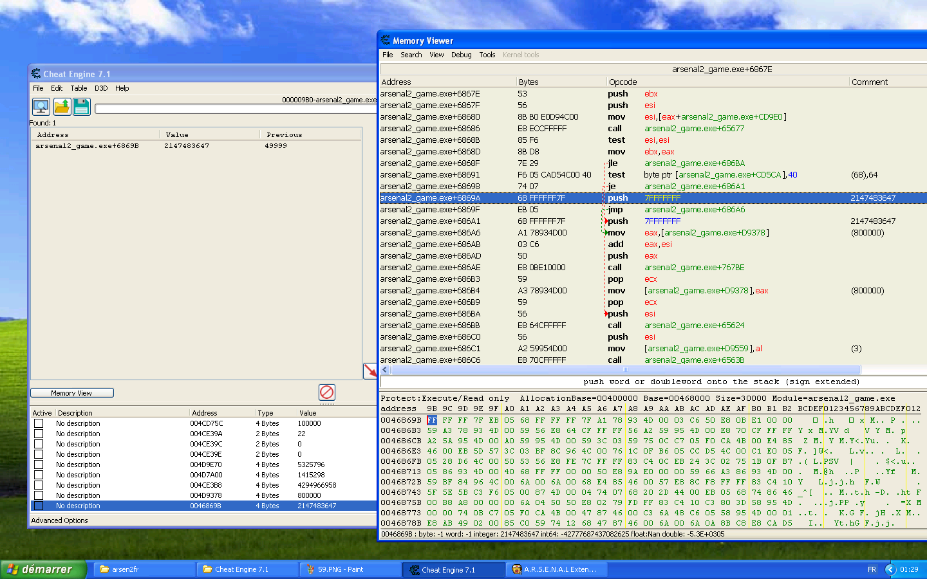Toggle Active checkbox for address 004CE39C
The height and width of the screenshot is (579, 927).
(39, 444)
